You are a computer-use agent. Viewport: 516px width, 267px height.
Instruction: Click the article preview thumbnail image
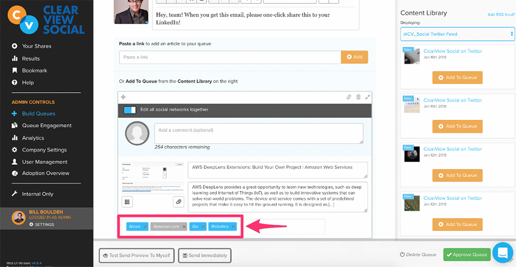tap(153, 177)
